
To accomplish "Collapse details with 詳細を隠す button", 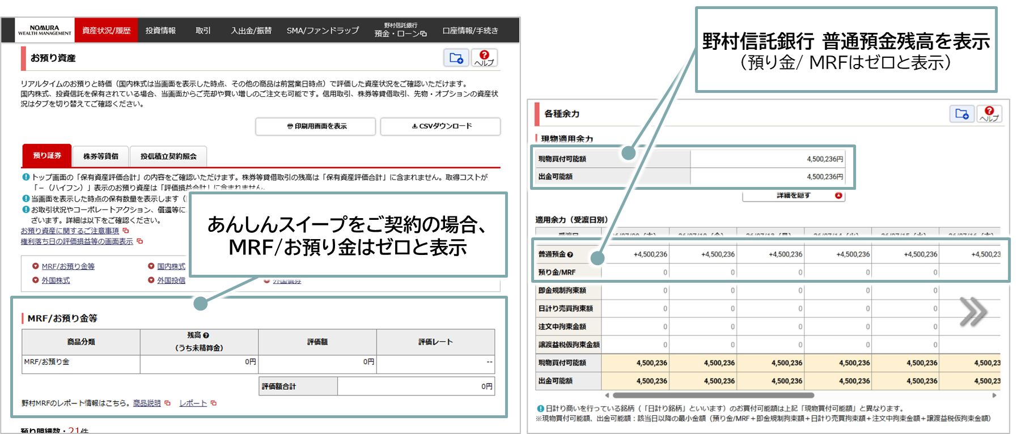I will pos(794,195).
